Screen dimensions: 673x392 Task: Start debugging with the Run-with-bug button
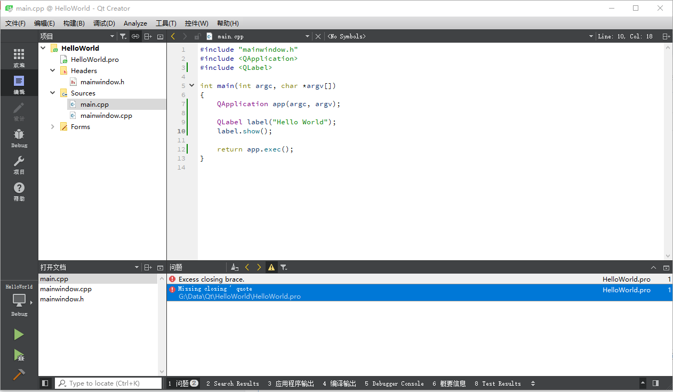pos(19,355)
